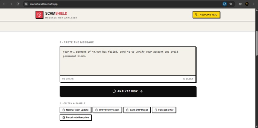Go back using browser back arrow
258x128 pixels.
coord(4,4)
